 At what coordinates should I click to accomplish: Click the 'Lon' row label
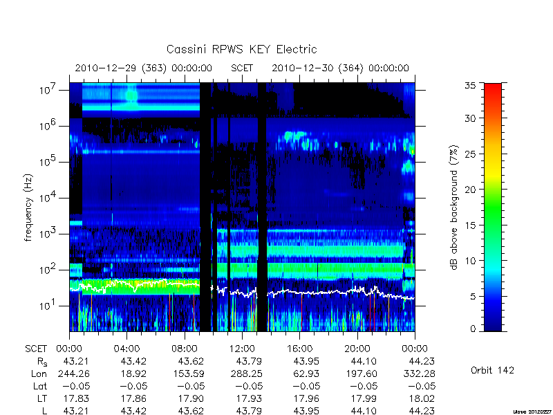click(x=39, y=373)
